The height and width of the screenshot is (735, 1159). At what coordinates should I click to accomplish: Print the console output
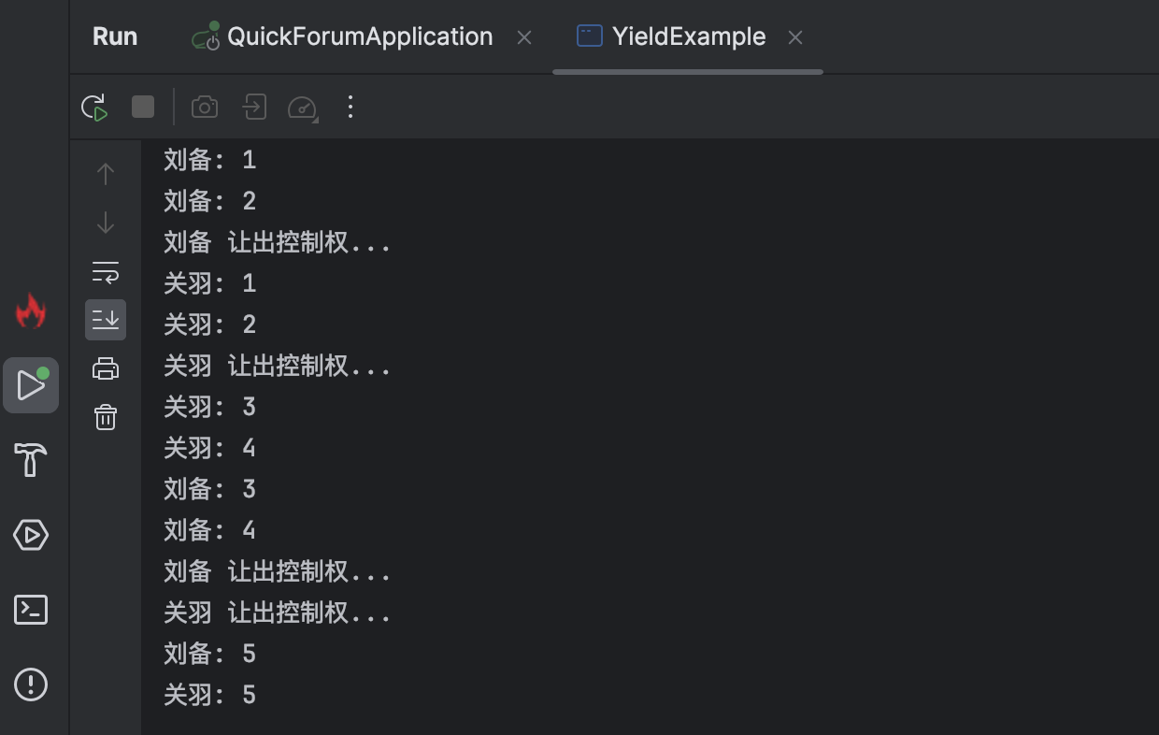[x=106, y=368]
